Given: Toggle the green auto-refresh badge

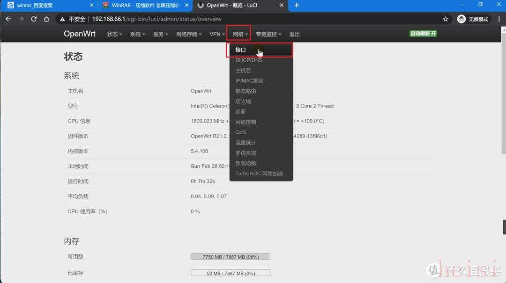Looking at the screenshot, I should coord(423,34).
